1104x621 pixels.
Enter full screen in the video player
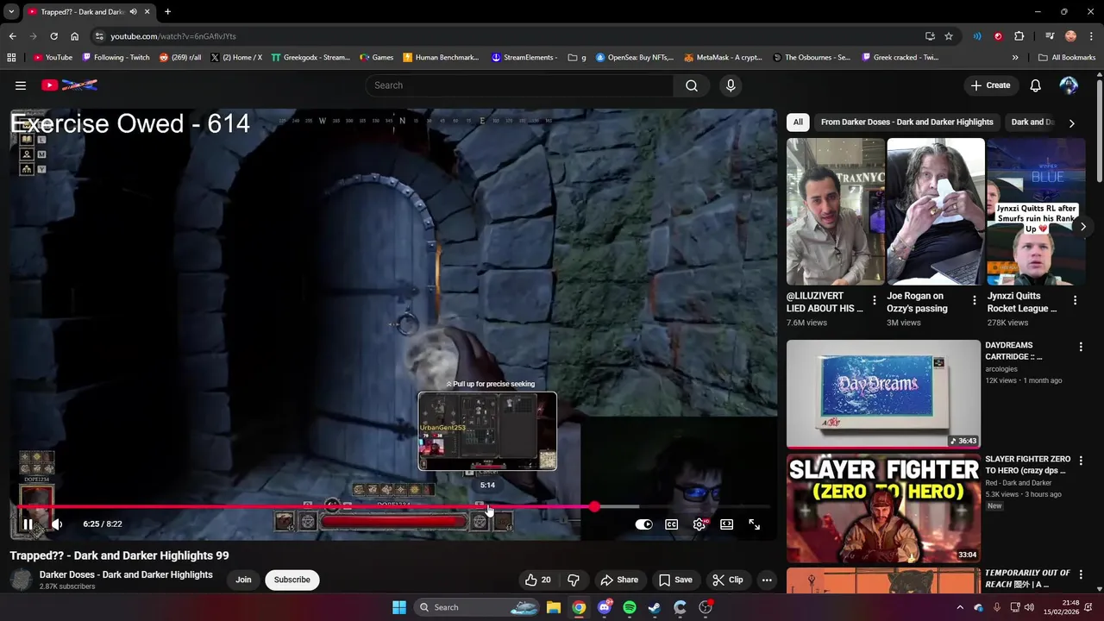click(x=754, y=524)
